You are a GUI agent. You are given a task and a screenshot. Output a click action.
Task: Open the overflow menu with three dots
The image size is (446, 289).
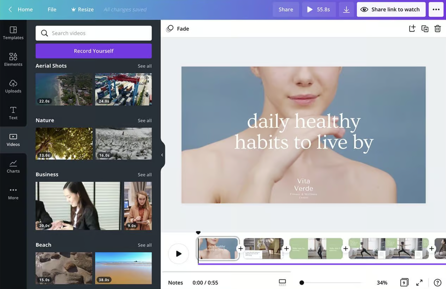(x=436, y=9)
